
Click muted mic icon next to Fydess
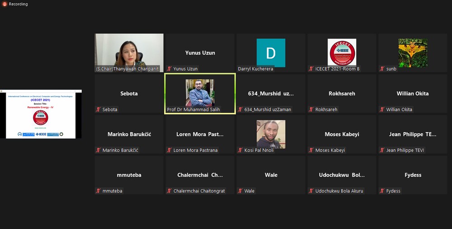pos(382,191)
